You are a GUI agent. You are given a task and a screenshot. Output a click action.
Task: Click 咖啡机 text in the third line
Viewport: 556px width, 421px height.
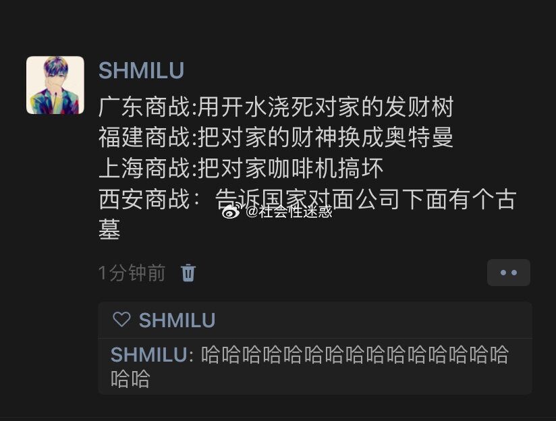point(303,168)
